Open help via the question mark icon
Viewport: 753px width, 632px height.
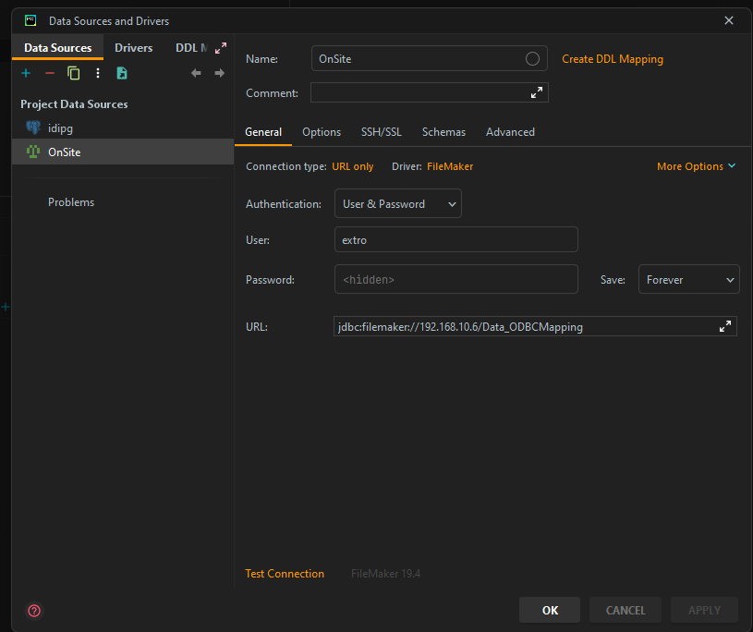34,611
